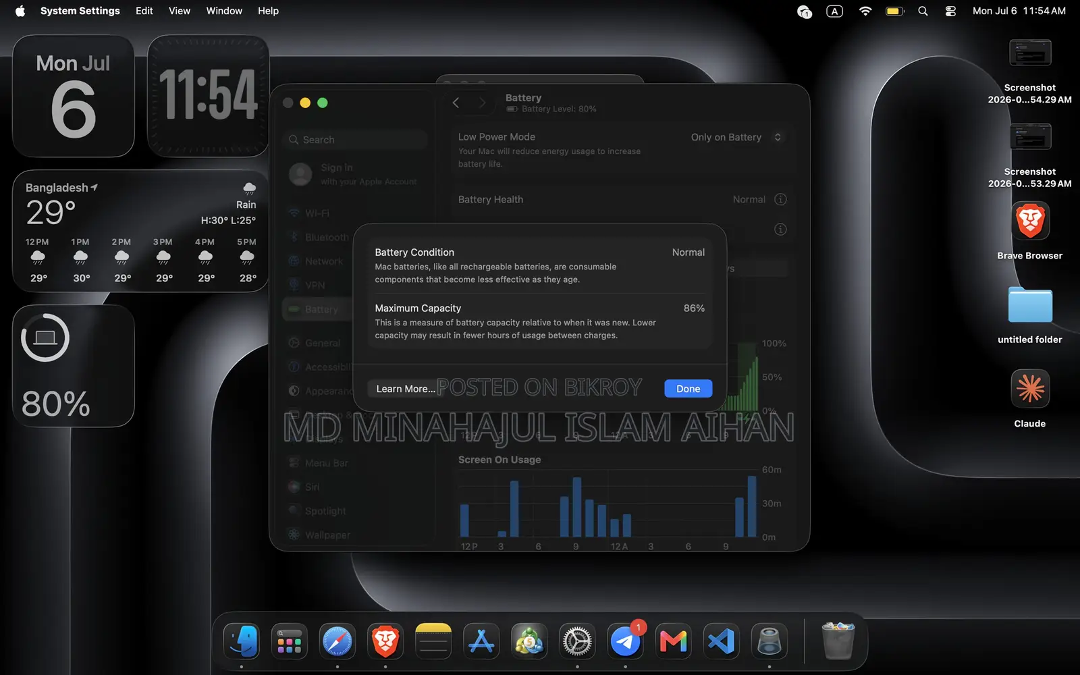Viewport: 1080px width, 675px height.
Task: Open Telegram with the notification badge
Action: [x=626, y=641]
